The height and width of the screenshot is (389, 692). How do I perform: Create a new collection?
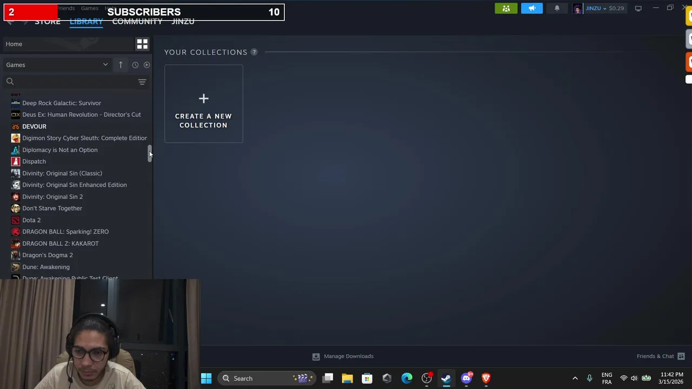(204, 104)
